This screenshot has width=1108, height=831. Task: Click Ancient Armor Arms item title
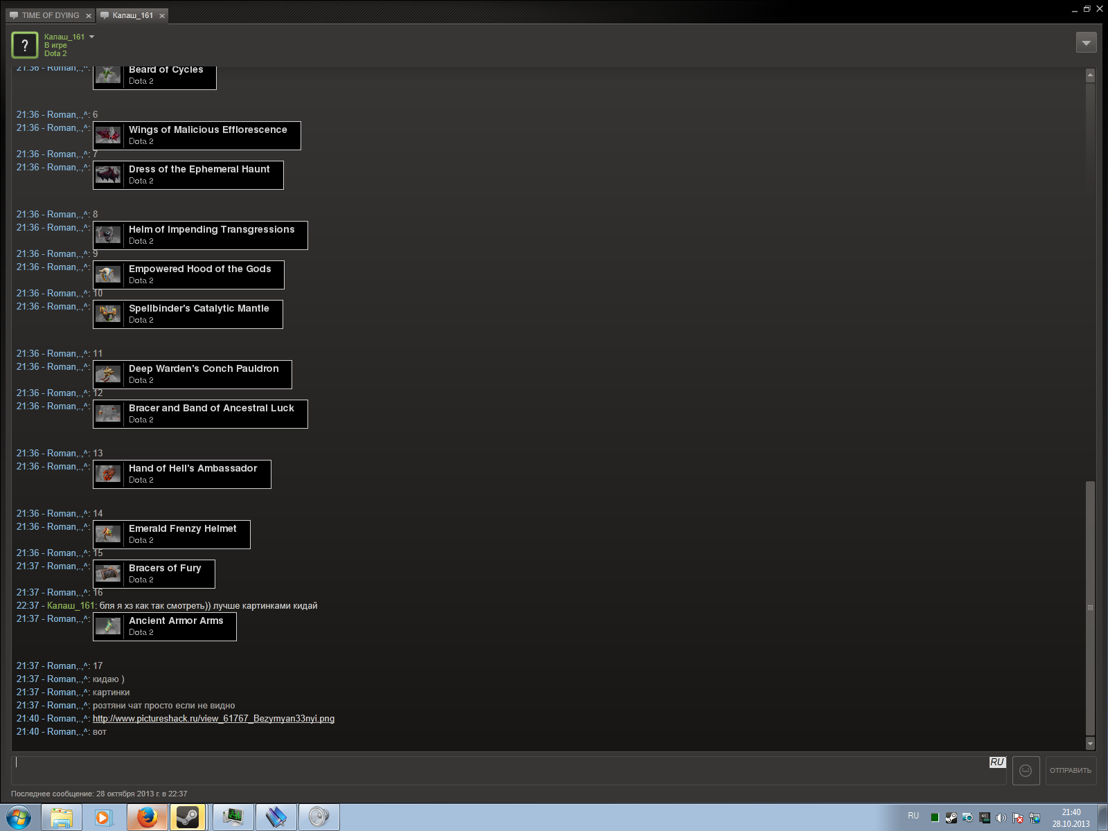coord(176,620)
